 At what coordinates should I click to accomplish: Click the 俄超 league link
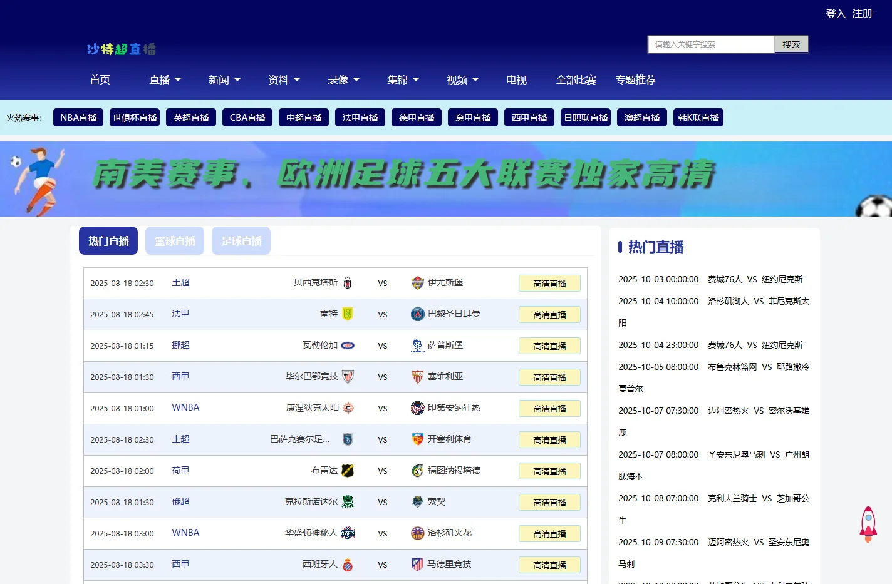(180, 501)
